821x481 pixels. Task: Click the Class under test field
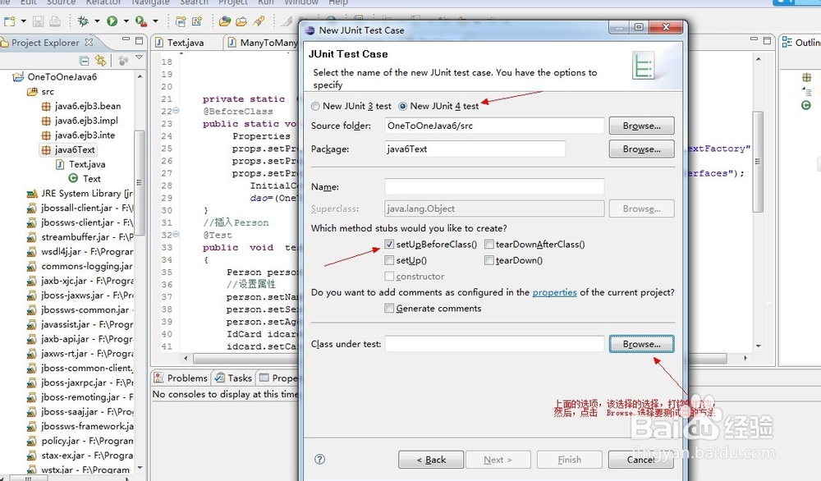pos(494,344)
